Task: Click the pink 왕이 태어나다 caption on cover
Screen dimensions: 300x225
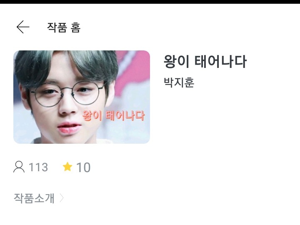Action: pos(113,115)
